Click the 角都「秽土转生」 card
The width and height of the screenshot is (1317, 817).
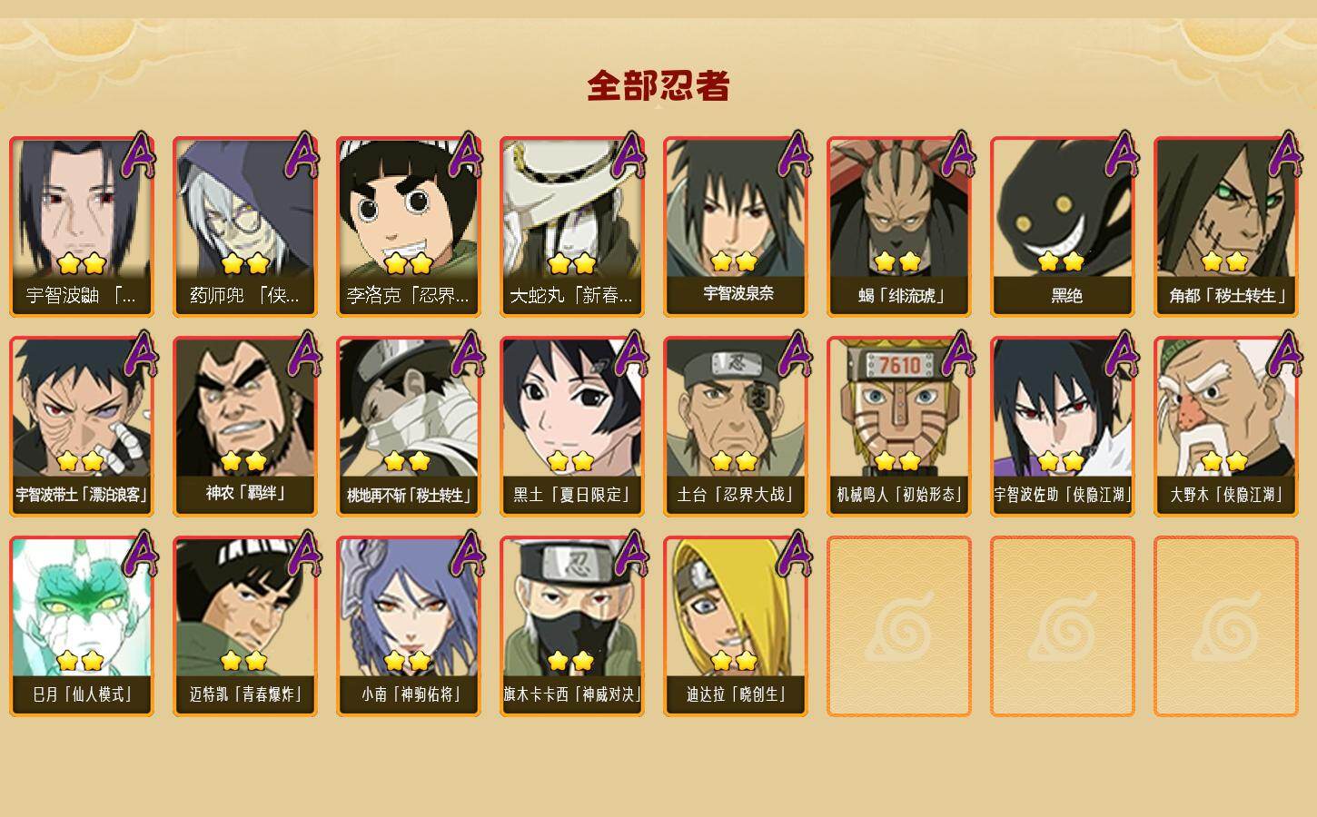point(1226,226)
